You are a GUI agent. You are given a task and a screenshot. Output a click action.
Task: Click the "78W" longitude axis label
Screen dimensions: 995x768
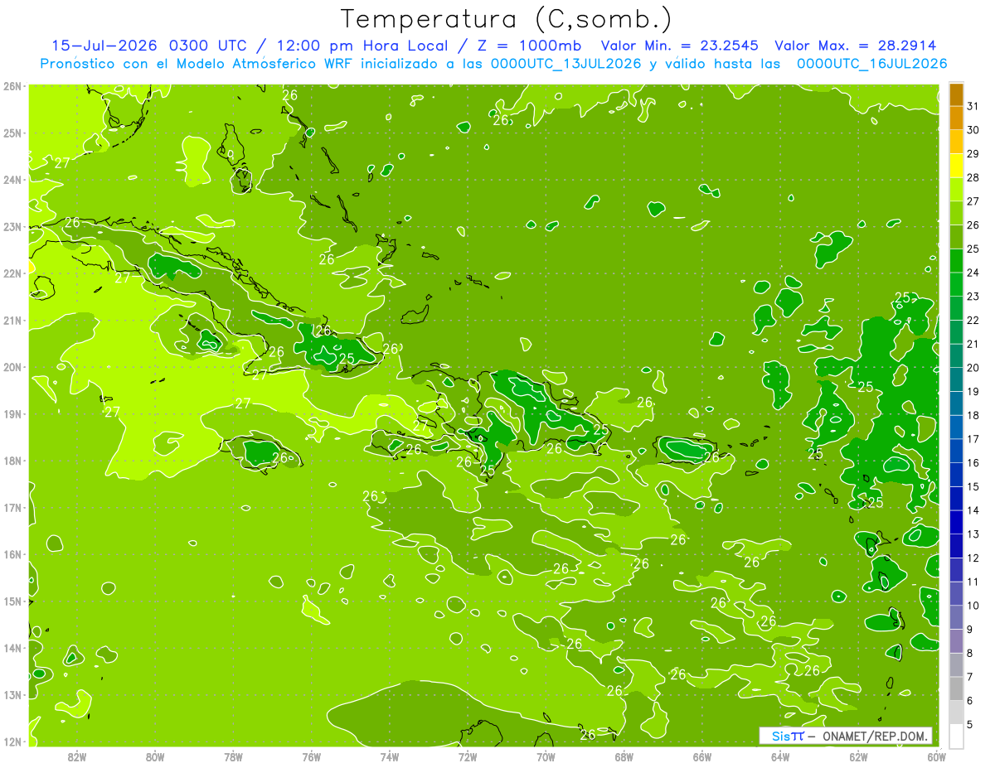click(x=233, y=756)
